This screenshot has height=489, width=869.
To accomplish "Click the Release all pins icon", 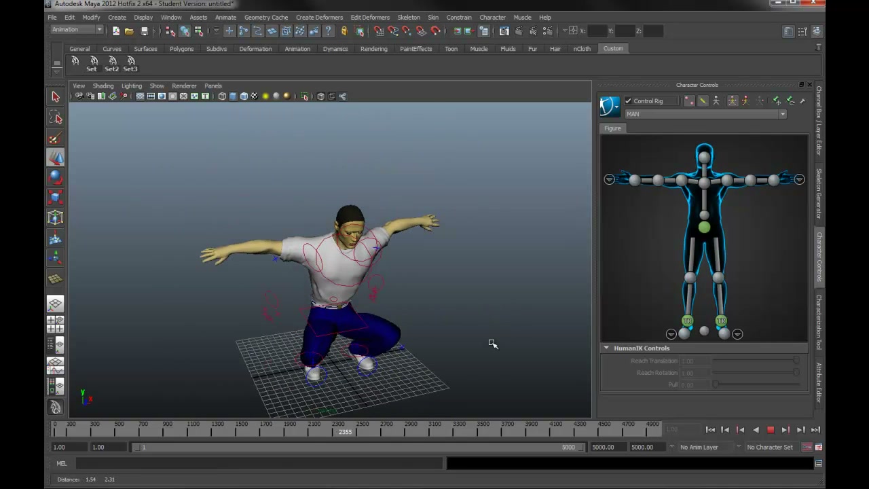I will 802,101.
